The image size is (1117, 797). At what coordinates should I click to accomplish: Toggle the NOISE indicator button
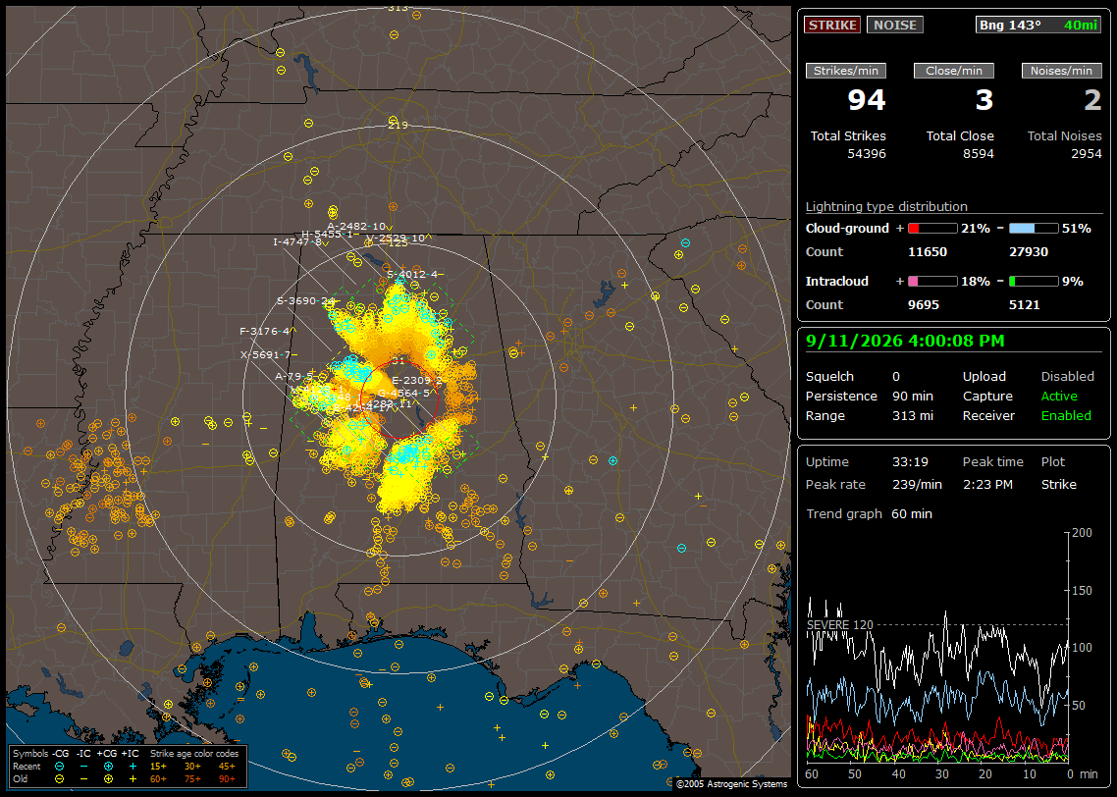point(895,25)
